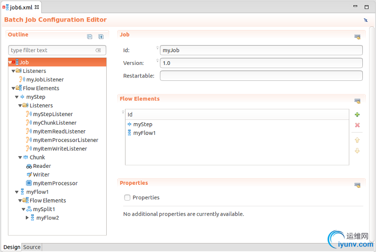Screen dimensions: 376x252
Task: Select the Design tab
Action: coord(12,247)
